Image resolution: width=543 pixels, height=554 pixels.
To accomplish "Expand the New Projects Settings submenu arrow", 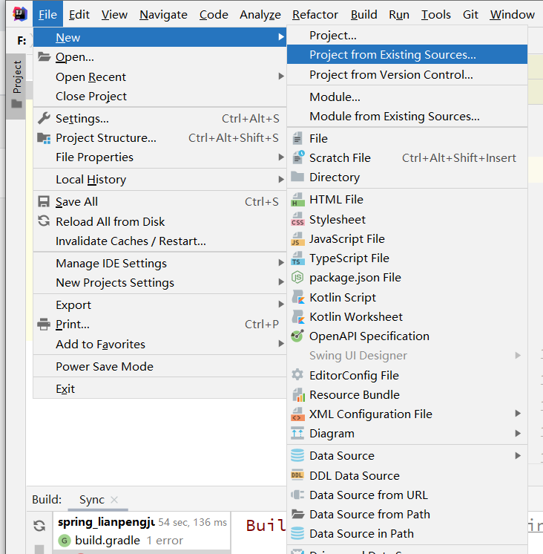I will [x=281, y=282].
